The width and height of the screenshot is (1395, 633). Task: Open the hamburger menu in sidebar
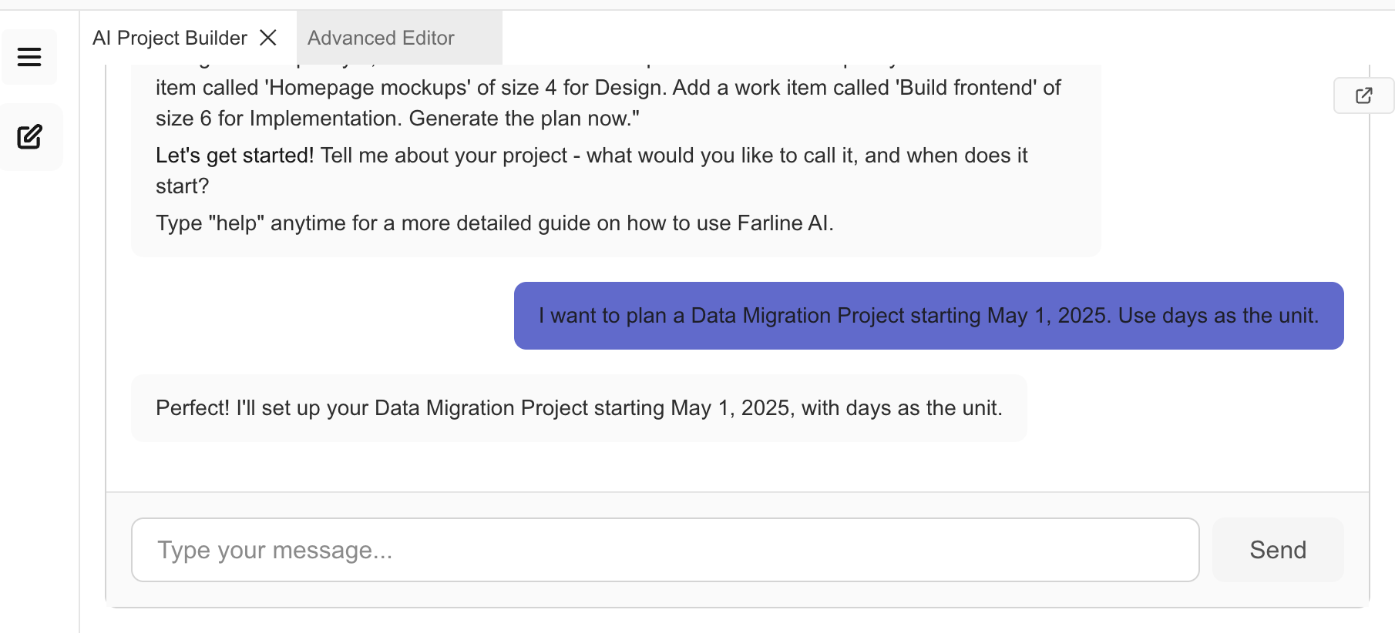tap(29, 57)
